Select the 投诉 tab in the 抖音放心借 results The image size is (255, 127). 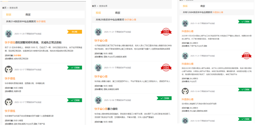185,6
